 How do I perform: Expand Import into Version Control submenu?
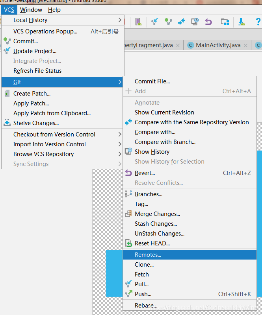click(63, 144)
